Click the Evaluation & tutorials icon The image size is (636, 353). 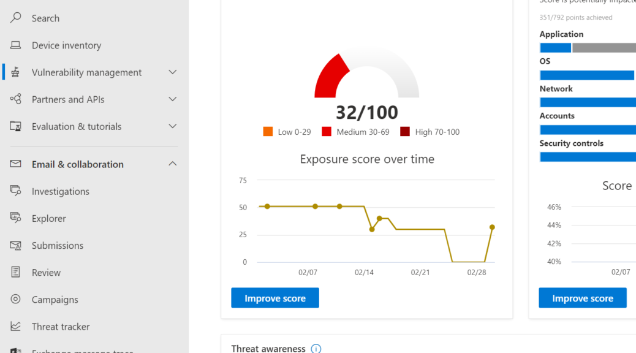(x=15, y=126)
